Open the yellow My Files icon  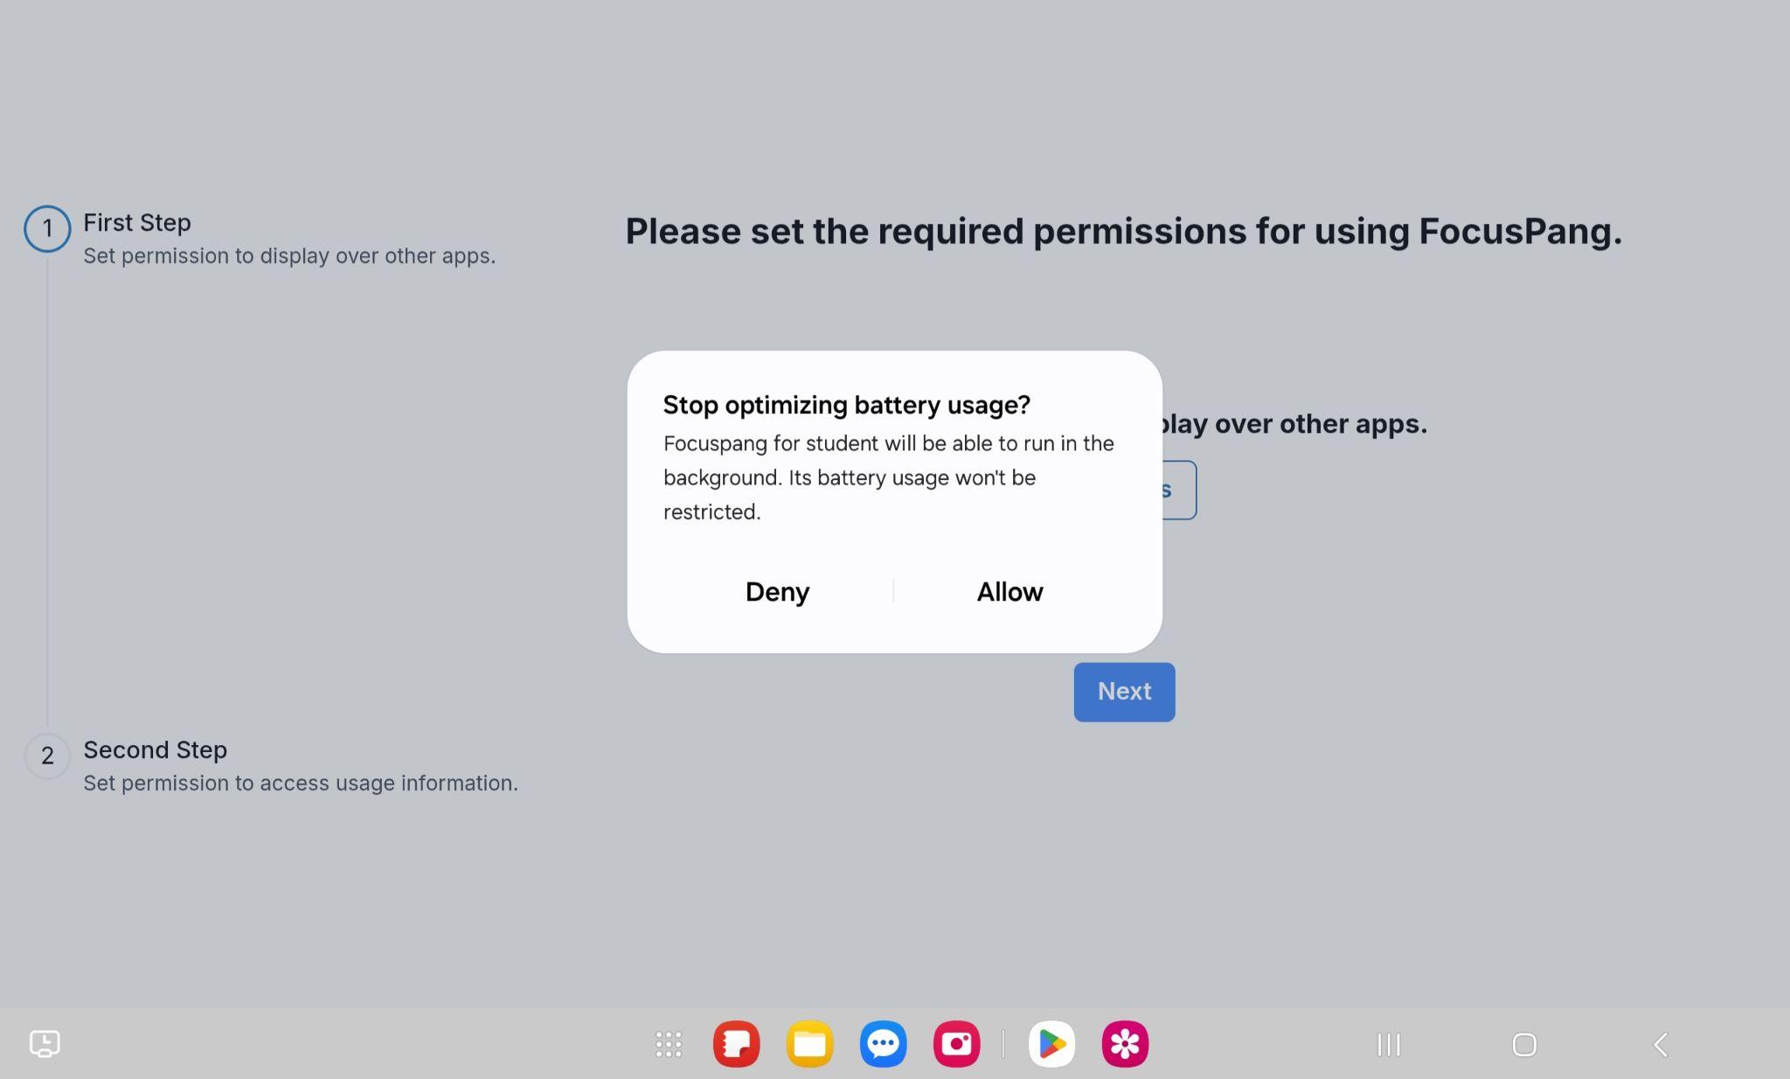809,1044
